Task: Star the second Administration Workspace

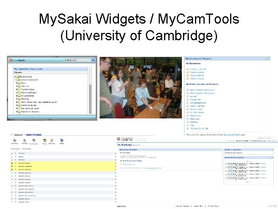Action: coord(188,93)
